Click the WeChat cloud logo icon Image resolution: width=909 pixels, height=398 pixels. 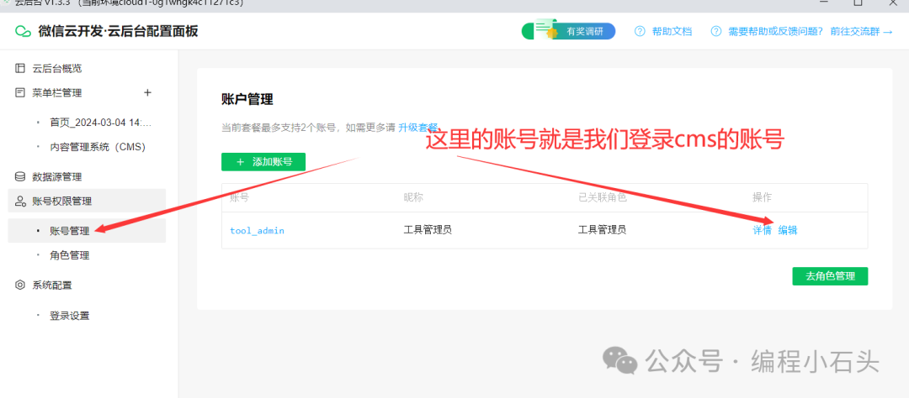point(23,31)
